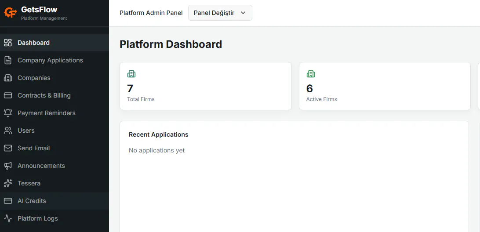Select AI Credits in sidebar
This screenshot has width=480, height=232.
[55, 201]
